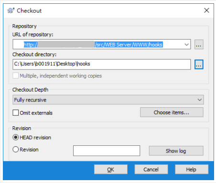Select the HEAD revision radio button
The width and height of the screenshot is (216, 183).
[x=16, y=137]
